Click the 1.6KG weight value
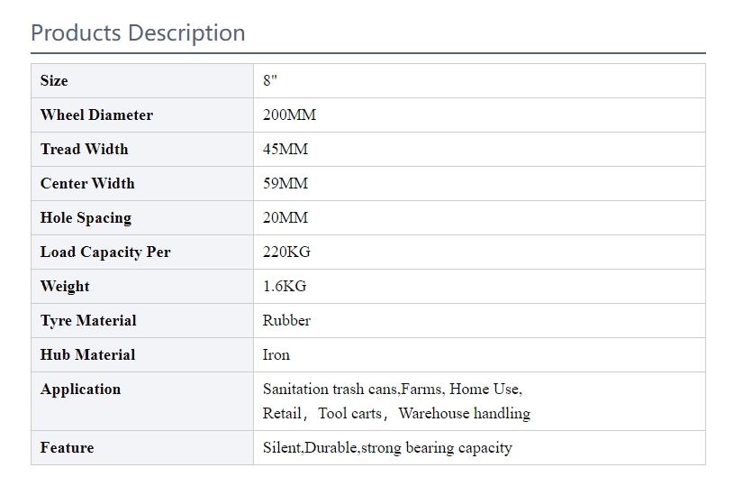Viewport: 752px width, 477px height. 285,287
